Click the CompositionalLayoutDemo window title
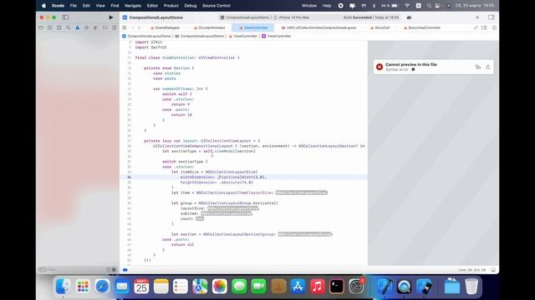This screenshot has width=535, height=300. 156,17
